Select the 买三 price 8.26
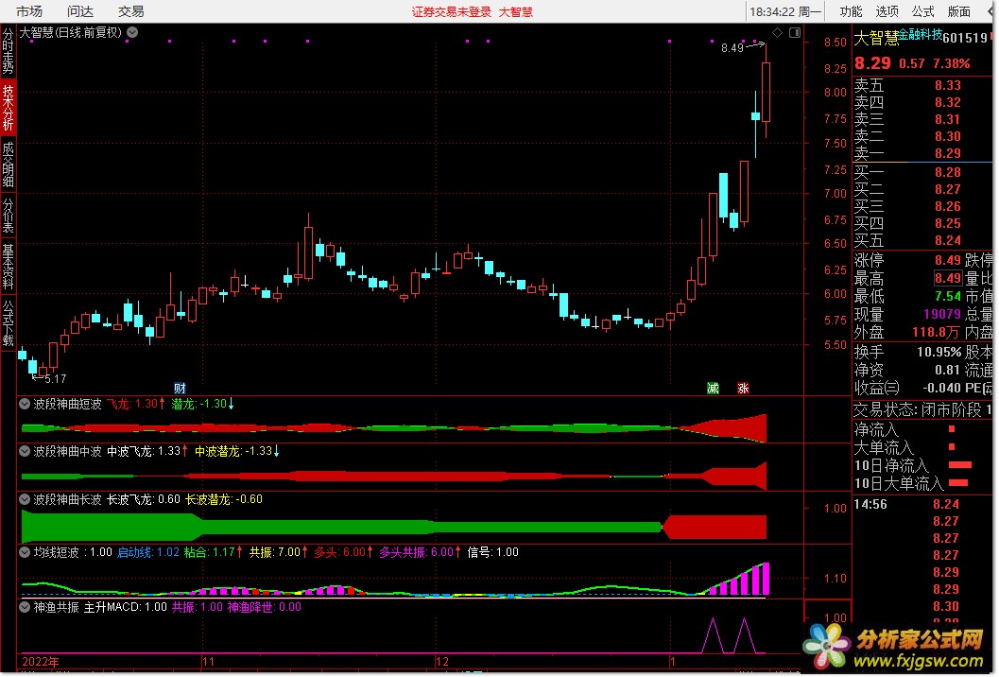Image resolution: width=999 pixels, height=677 pixels. coord(947,206)
